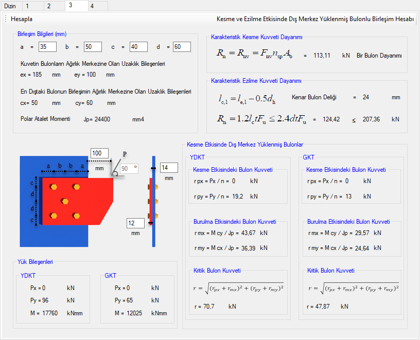This screenshot has height=340, width=420.
Task: Focus the 'a' dimension input field
Action: (x=47, y=47)
